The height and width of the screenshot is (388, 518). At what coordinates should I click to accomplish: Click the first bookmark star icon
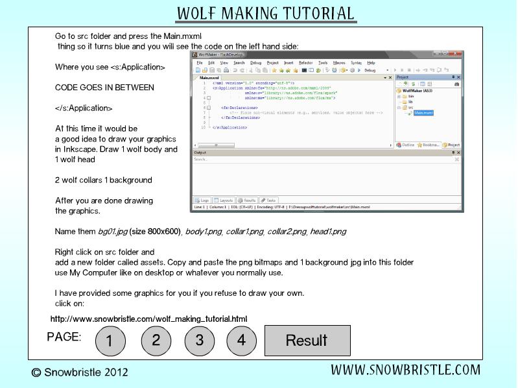point(274,70)
